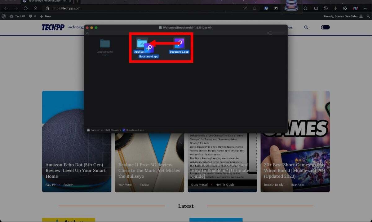Open the comments bubble in admin bar
Image resolution: width=372 pixels, height=222 pixels.
[32, 16]
